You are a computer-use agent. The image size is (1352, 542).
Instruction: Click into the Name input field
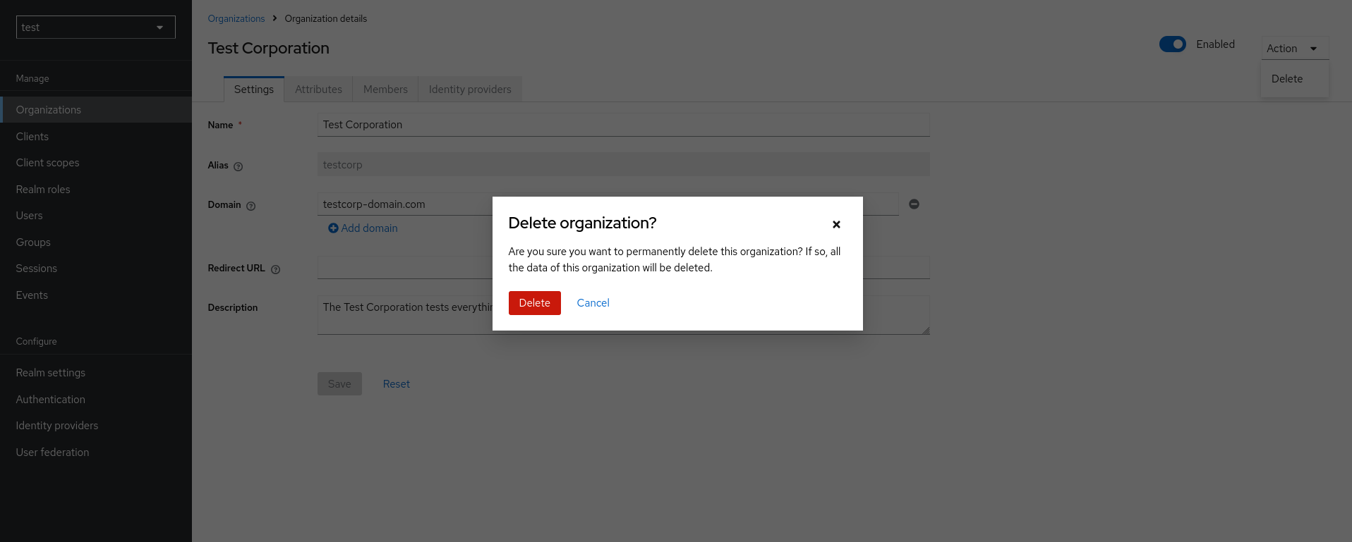(x=622, y=125)
